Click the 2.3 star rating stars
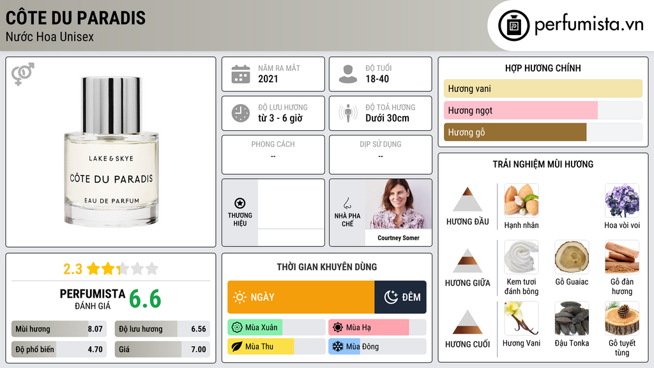The height and width of the screenshot is (368, 654). (x=123, y=269)
